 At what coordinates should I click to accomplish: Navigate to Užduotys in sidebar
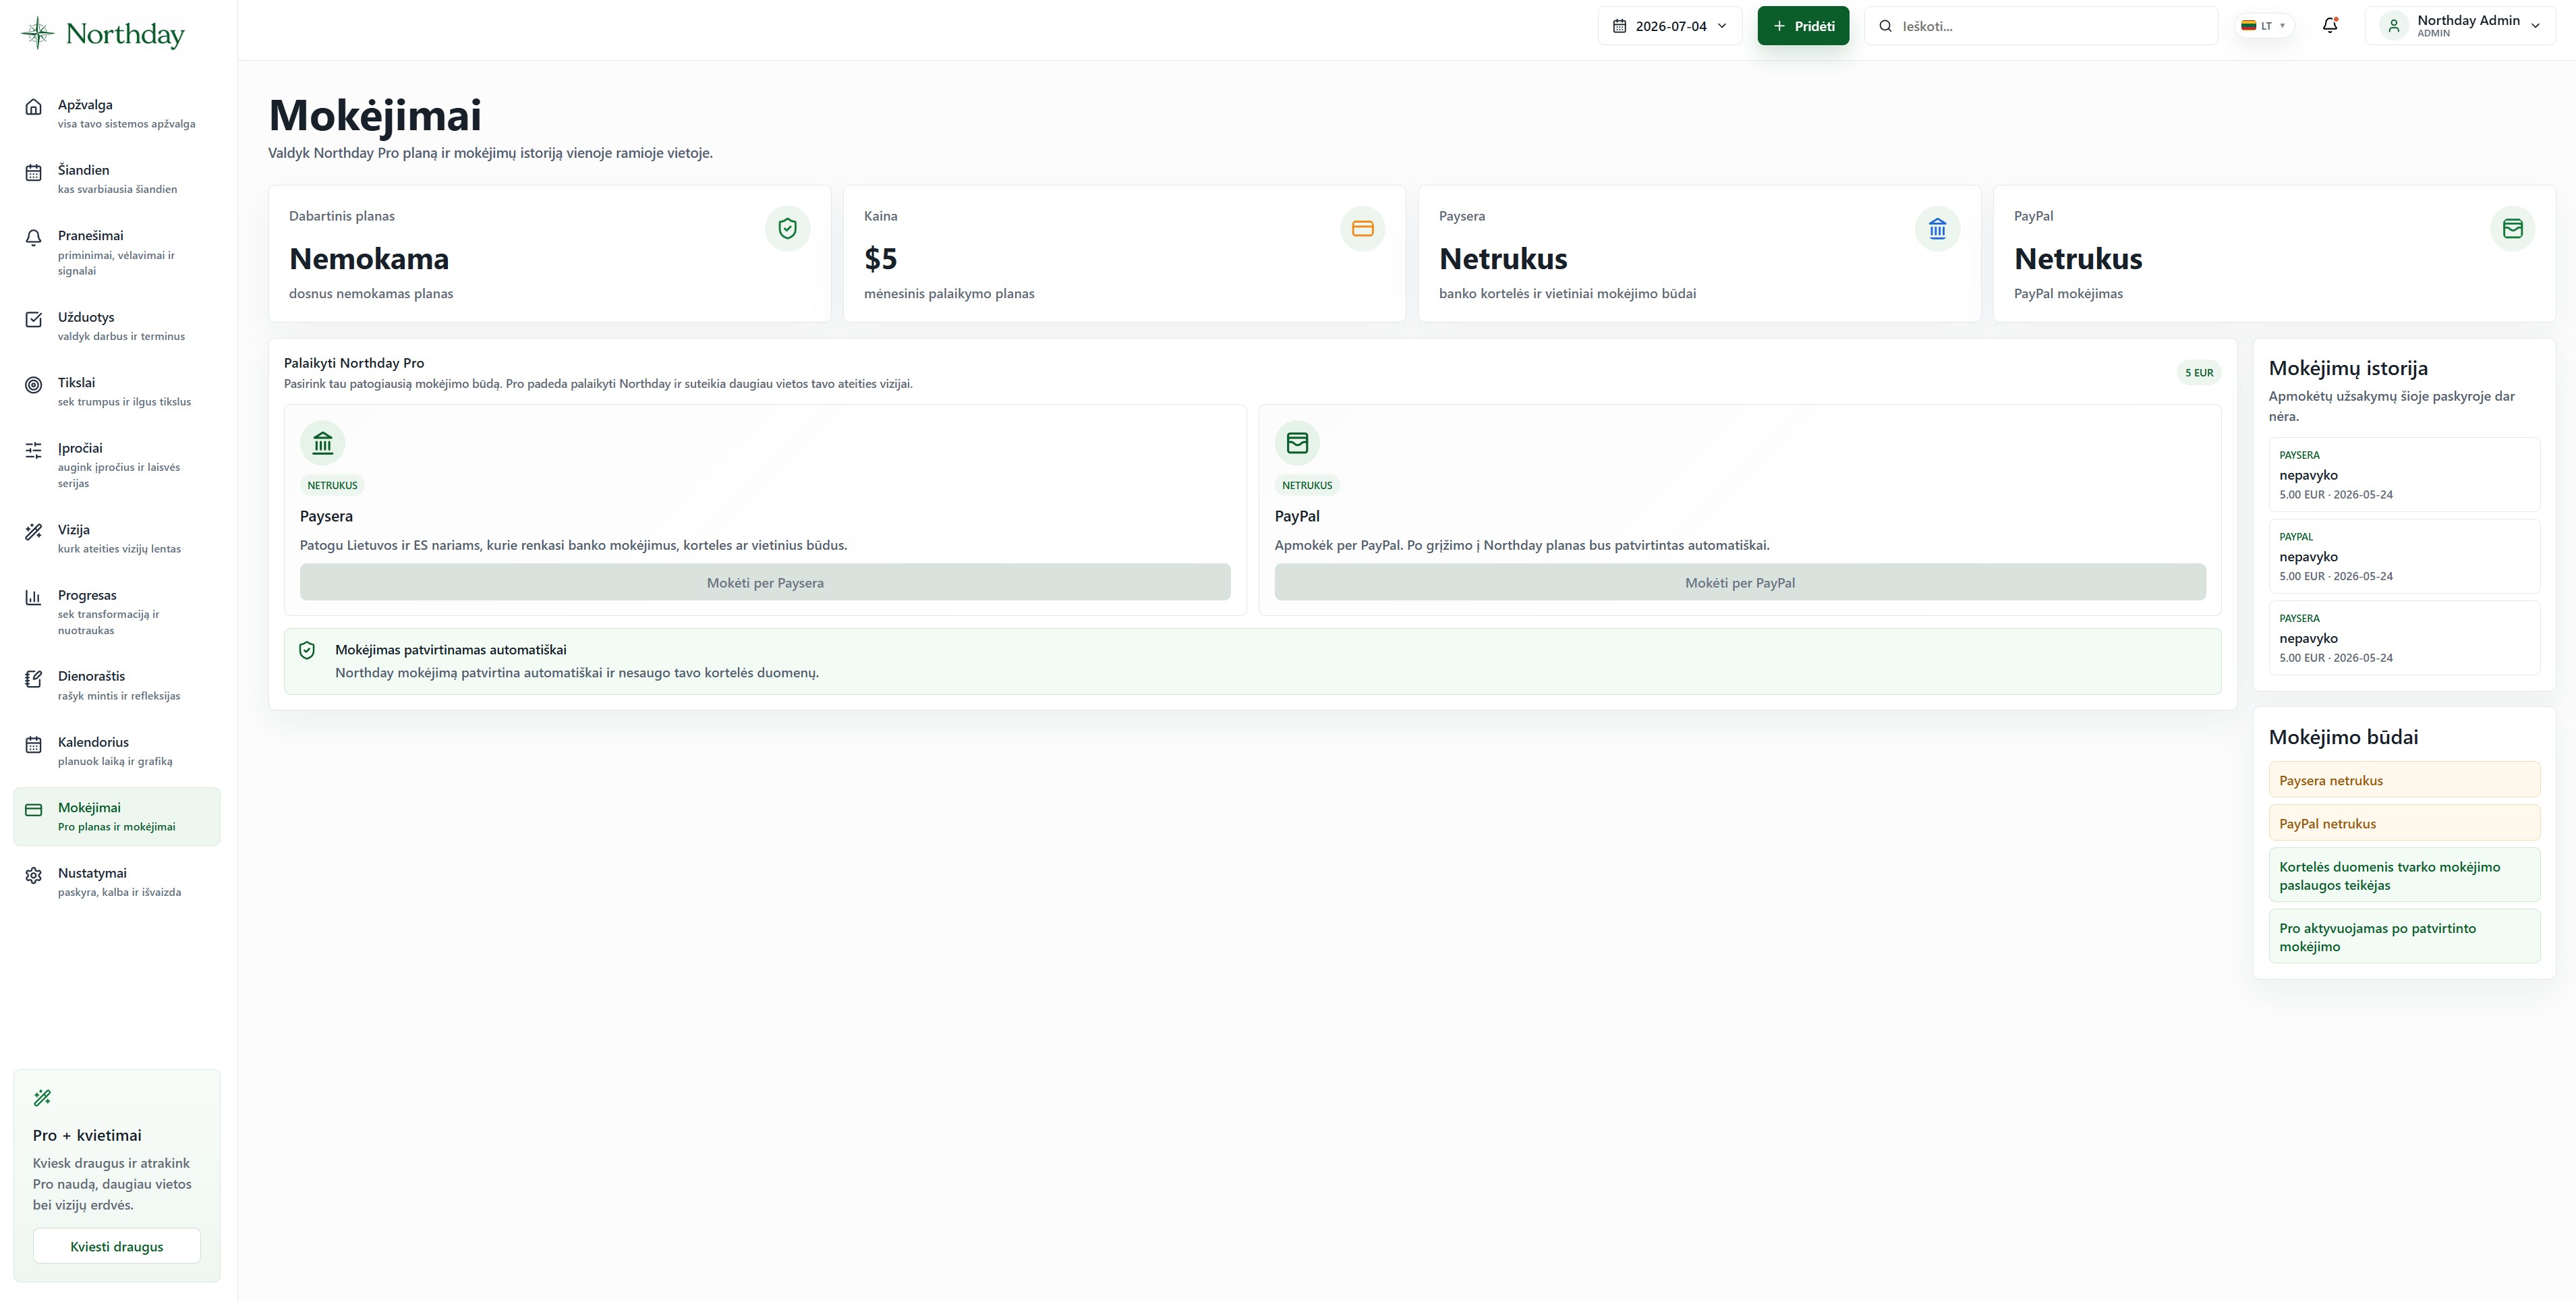[x=117, y=326]
